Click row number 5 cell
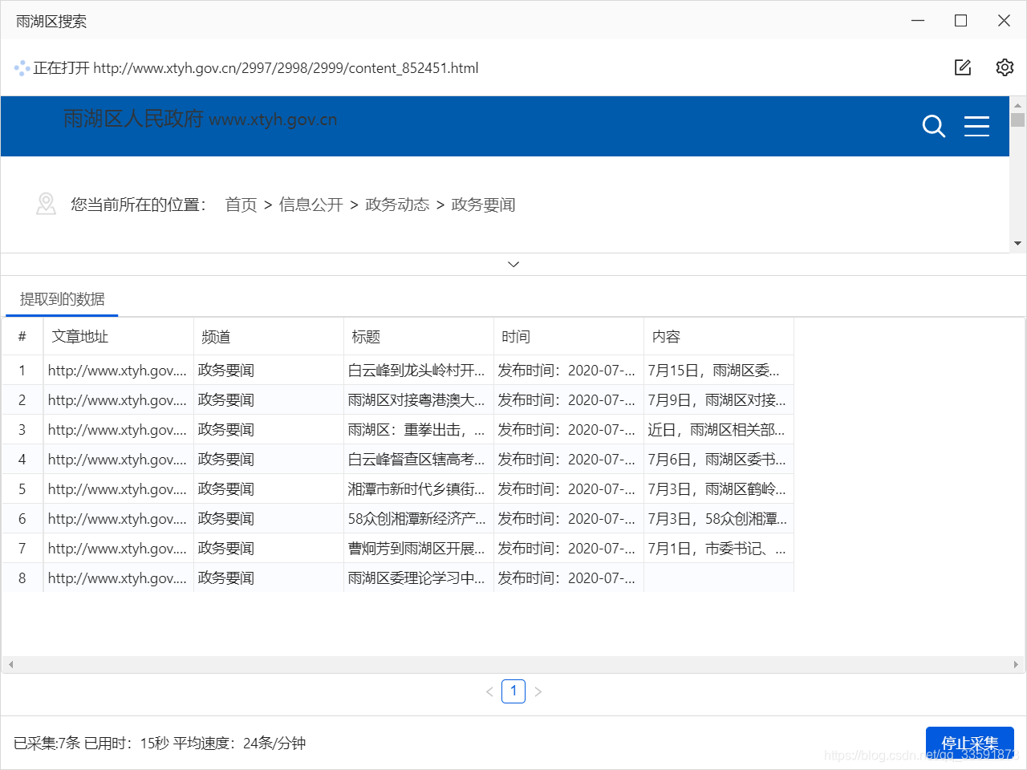Screen dimensions: 1027x770 (x=22, y=489)
